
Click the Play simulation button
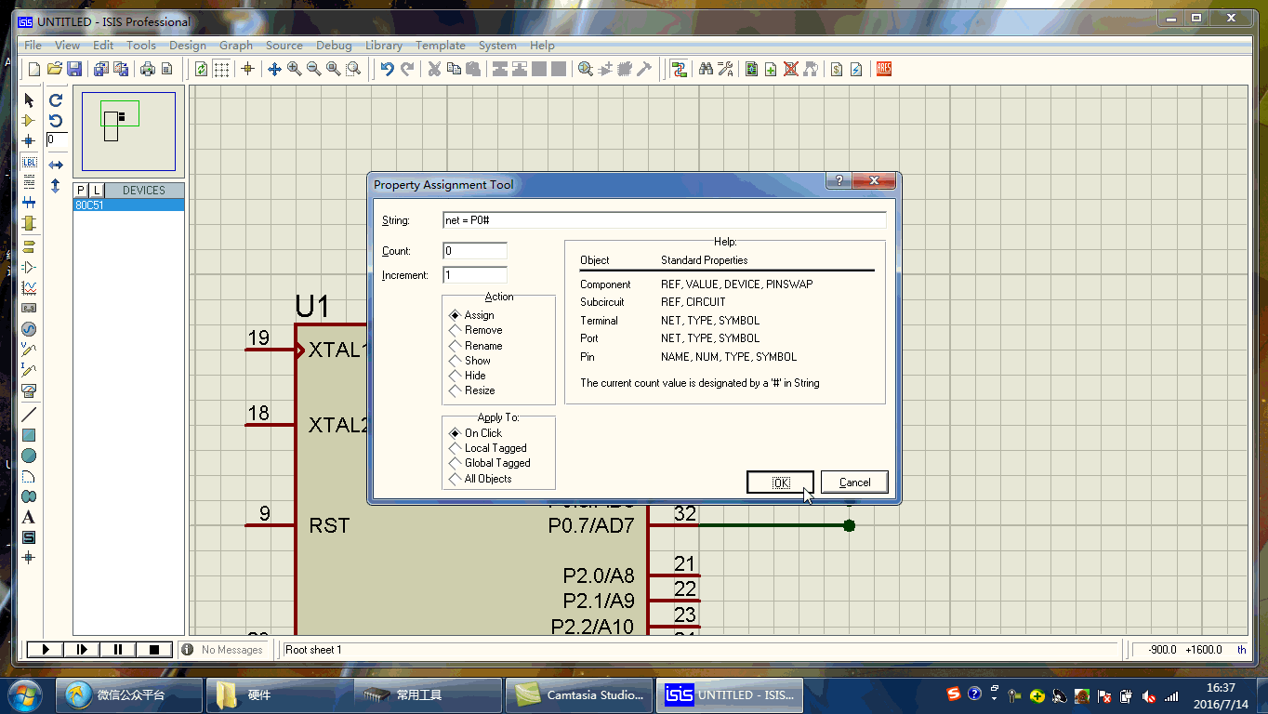[45, 649]
